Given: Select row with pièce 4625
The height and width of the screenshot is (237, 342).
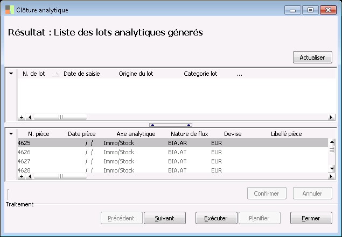Looking at the screenshot, I should pyautogui.click(x=173, y=143).
